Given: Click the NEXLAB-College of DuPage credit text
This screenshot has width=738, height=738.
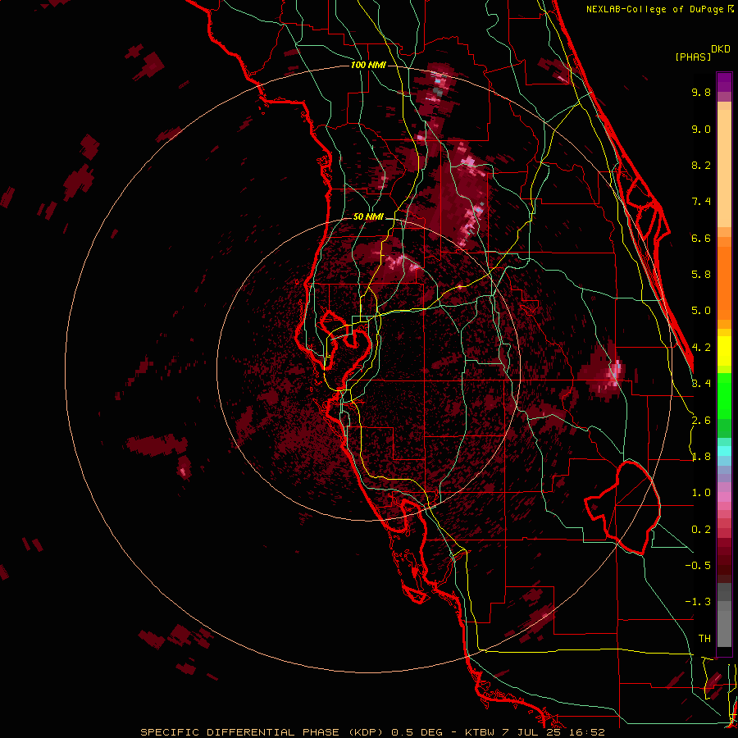Looking at the screenshot, I should [x=654, y=9].
